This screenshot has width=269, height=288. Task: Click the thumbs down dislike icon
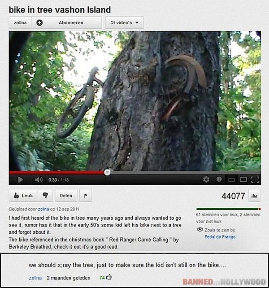45,196
